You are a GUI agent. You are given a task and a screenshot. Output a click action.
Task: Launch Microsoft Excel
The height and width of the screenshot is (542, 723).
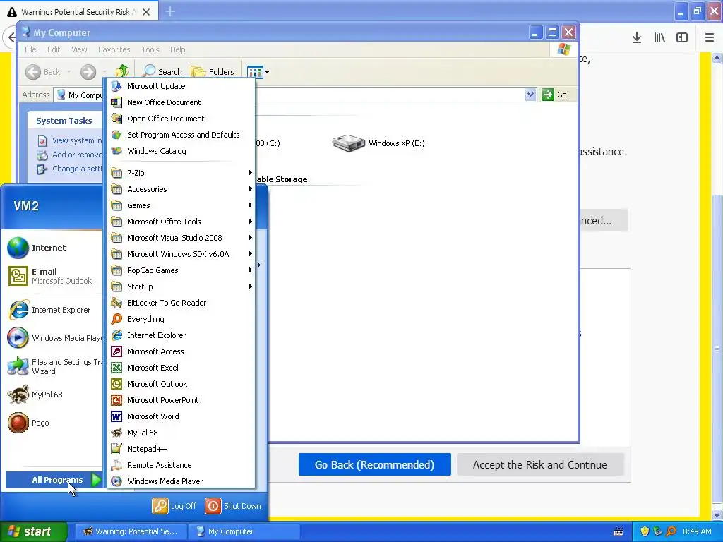click(181, 367)
